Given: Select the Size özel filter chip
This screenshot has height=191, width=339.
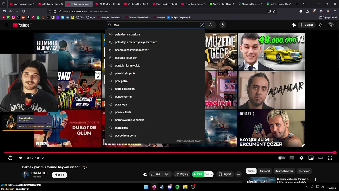Looking at the screenshot, I should 265,171.
